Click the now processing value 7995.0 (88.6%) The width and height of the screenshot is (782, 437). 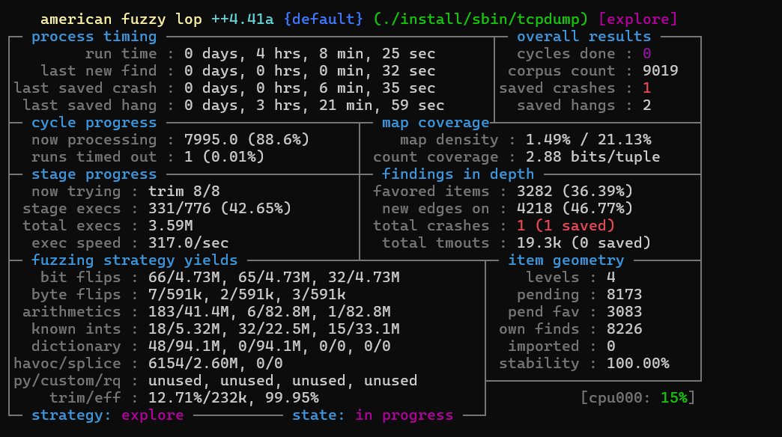tap(247, 139)
